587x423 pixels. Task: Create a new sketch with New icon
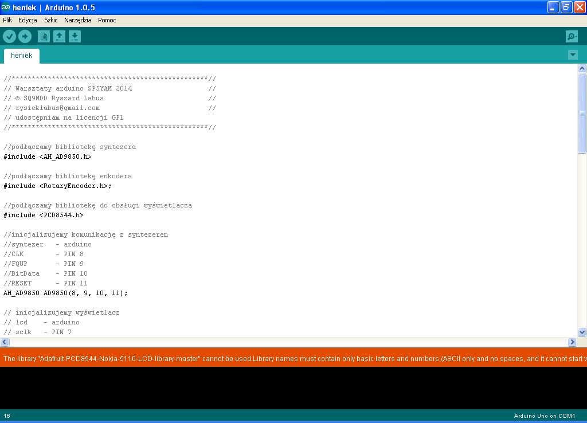pos(44,37)
